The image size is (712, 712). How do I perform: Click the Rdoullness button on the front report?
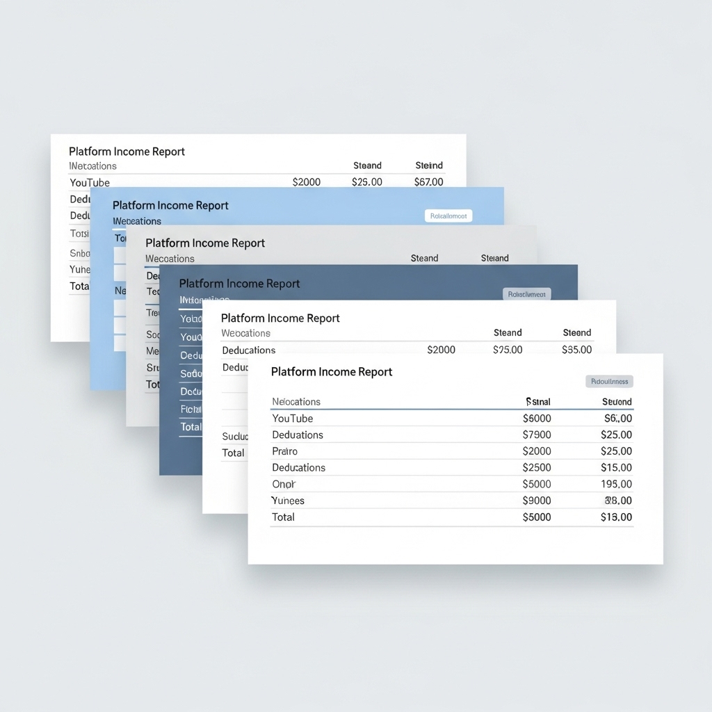(x=609, y=381)
